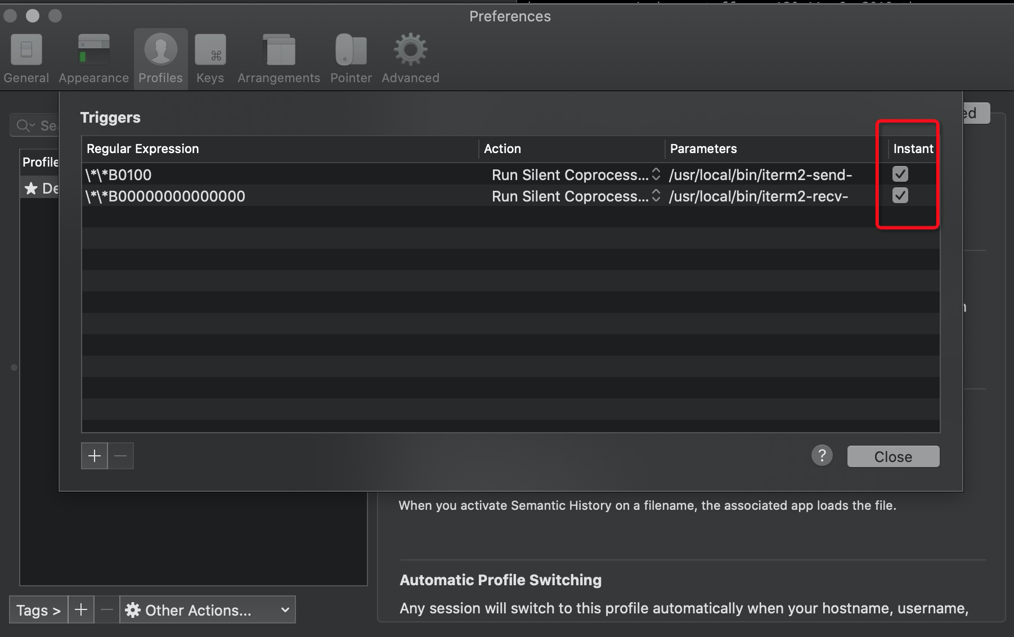
Task: Edit the iterm2-recv parameters cell
Action: click(777, 196)
